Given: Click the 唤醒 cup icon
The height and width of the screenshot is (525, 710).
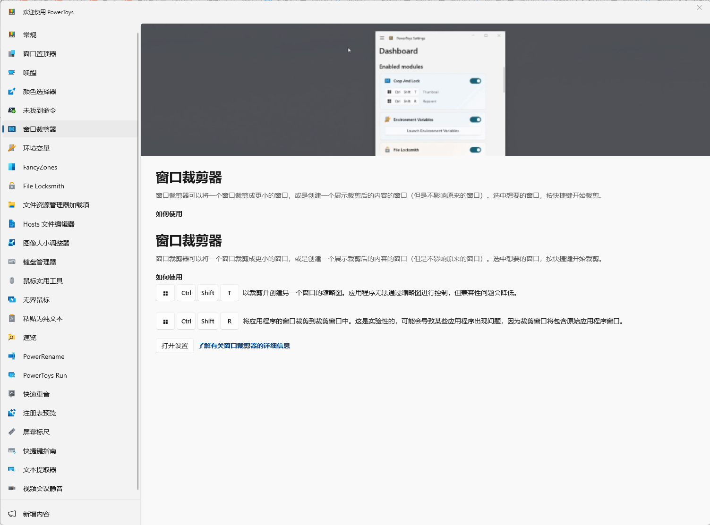Looking at the screenshot, I should [12, 73].
